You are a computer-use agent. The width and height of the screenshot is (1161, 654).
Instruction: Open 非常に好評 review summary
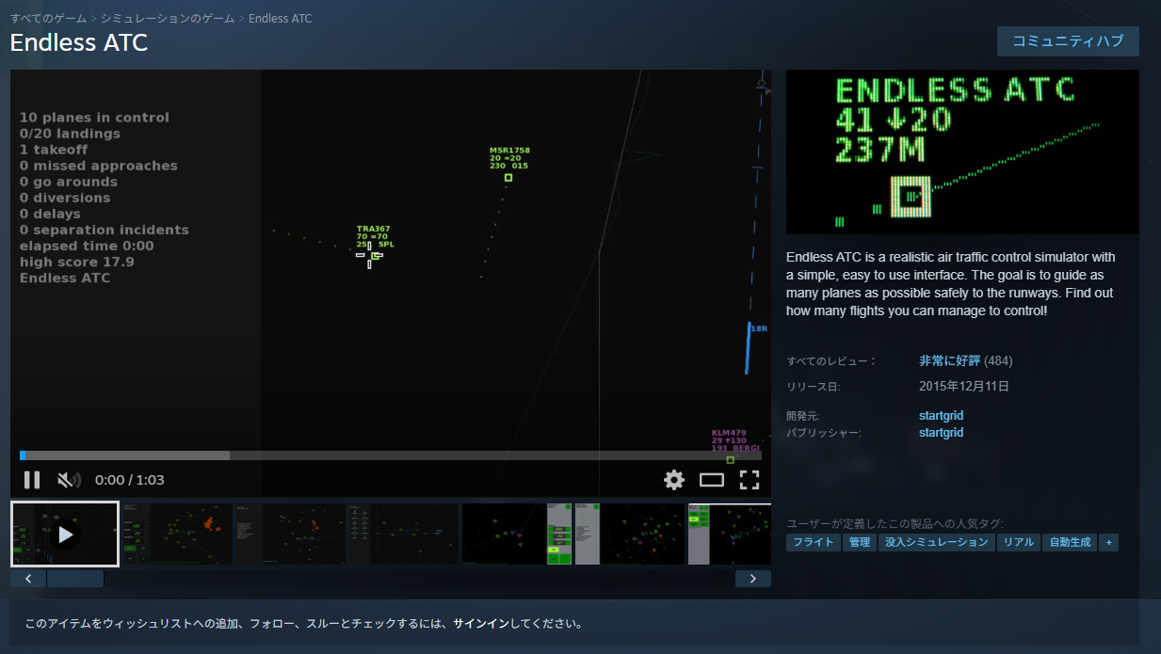pyautogui.click(x=949, y=361)
